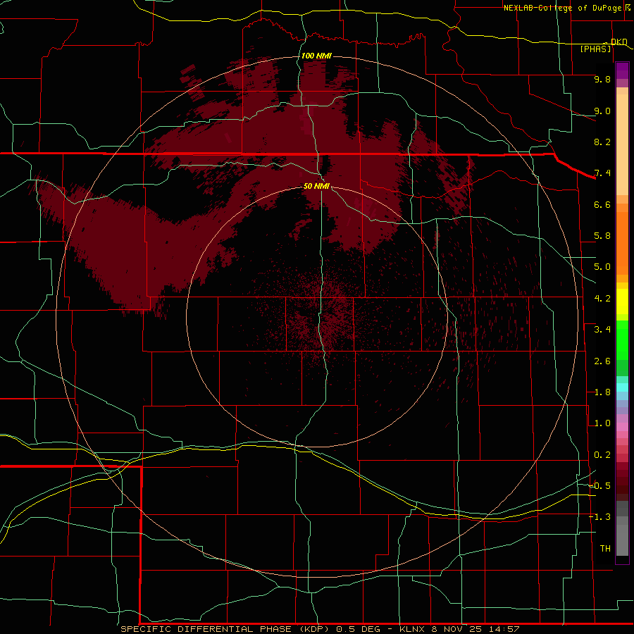Click the -1.3 value on color scale
634x634 pixels.
coord(600,517)
